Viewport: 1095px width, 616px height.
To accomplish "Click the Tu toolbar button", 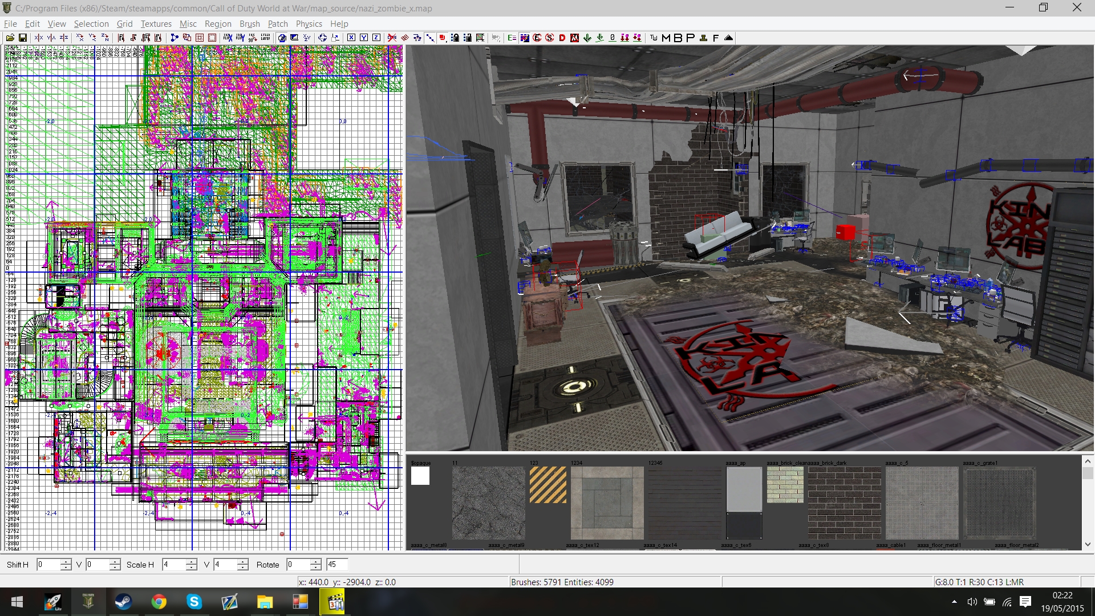I will [654, 38].
